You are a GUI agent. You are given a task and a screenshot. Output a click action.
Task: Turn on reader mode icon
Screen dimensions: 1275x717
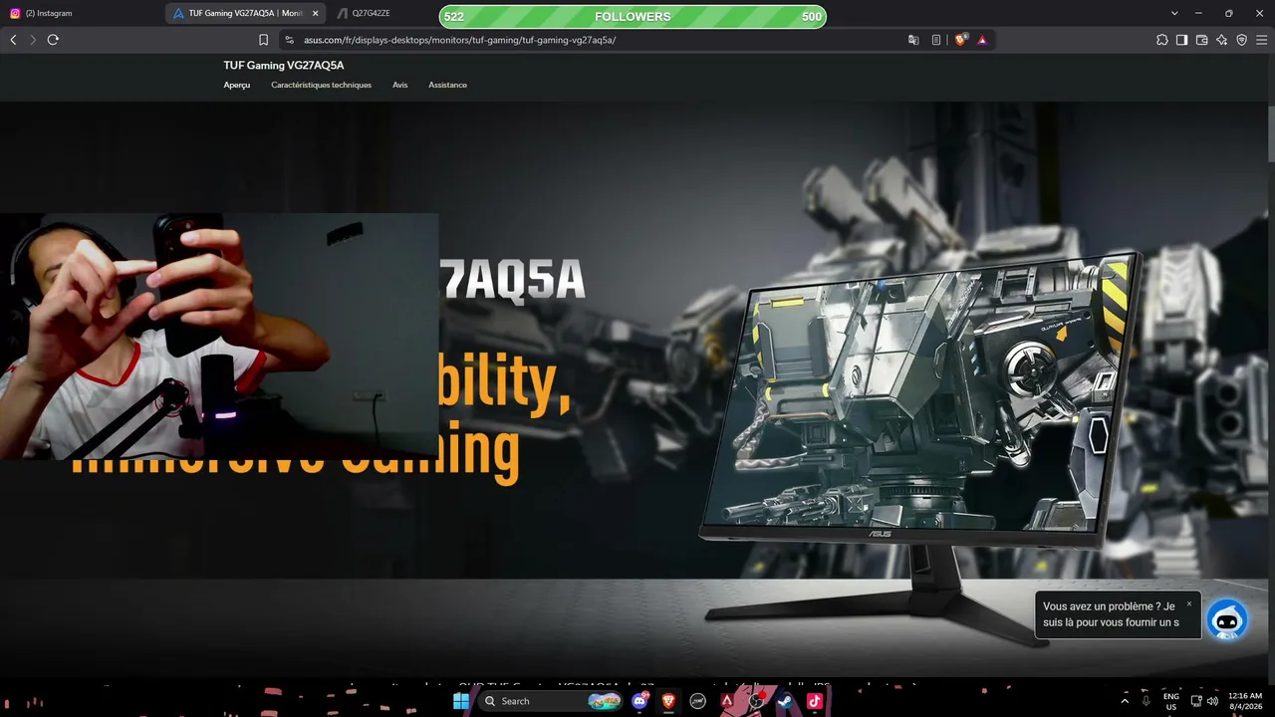tap(936, 40)
